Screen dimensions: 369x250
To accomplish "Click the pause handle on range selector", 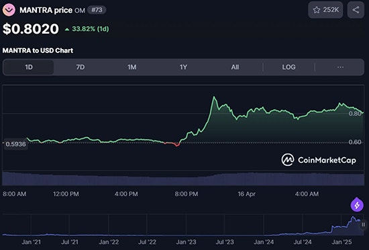I will pyautogui.click(x=364, y=224).
